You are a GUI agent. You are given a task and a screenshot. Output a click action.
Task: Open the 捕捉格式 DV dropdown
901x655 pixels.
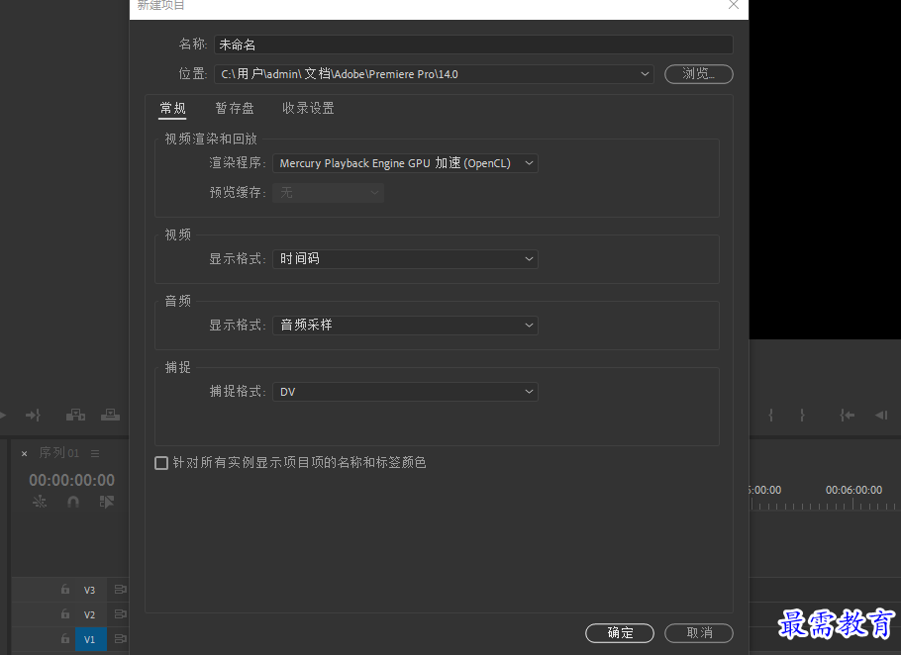(x=405, y=392)
